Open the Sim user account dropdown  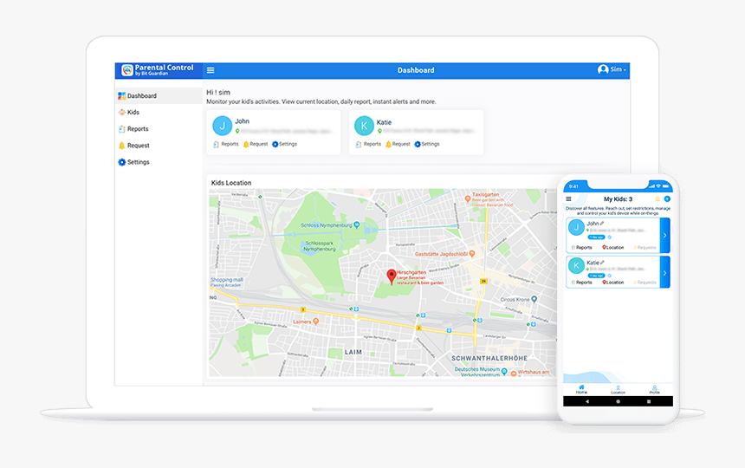click(x=612, y=69)
